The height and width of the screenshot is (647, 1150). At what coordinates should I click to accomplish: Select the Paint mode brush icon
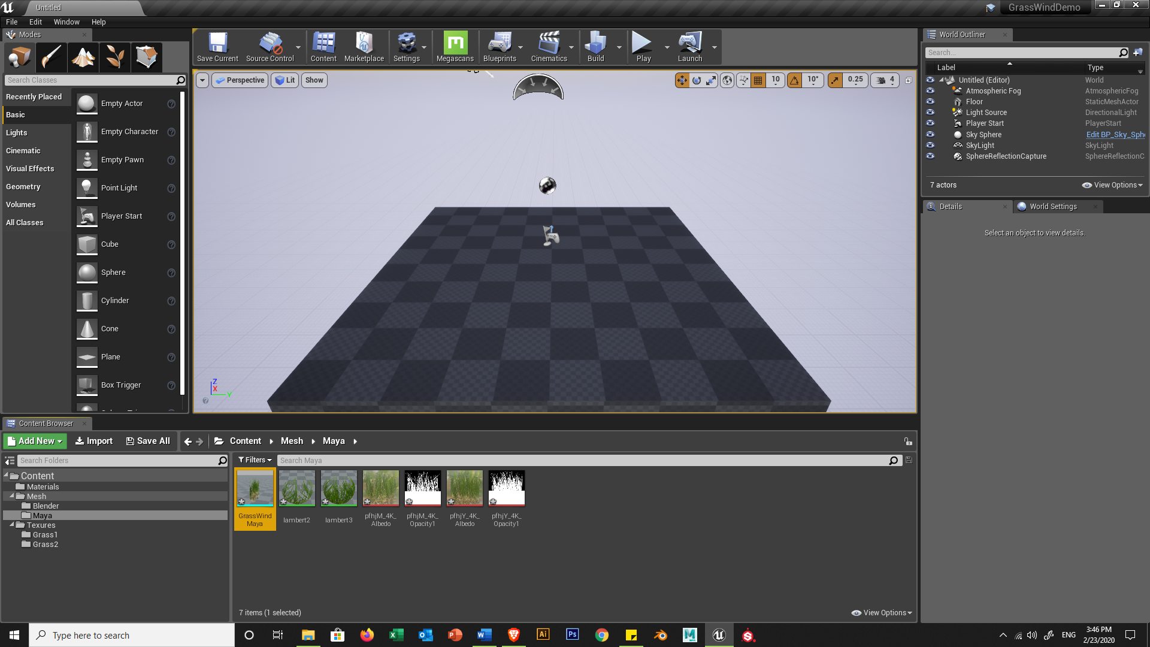[52, 58]
